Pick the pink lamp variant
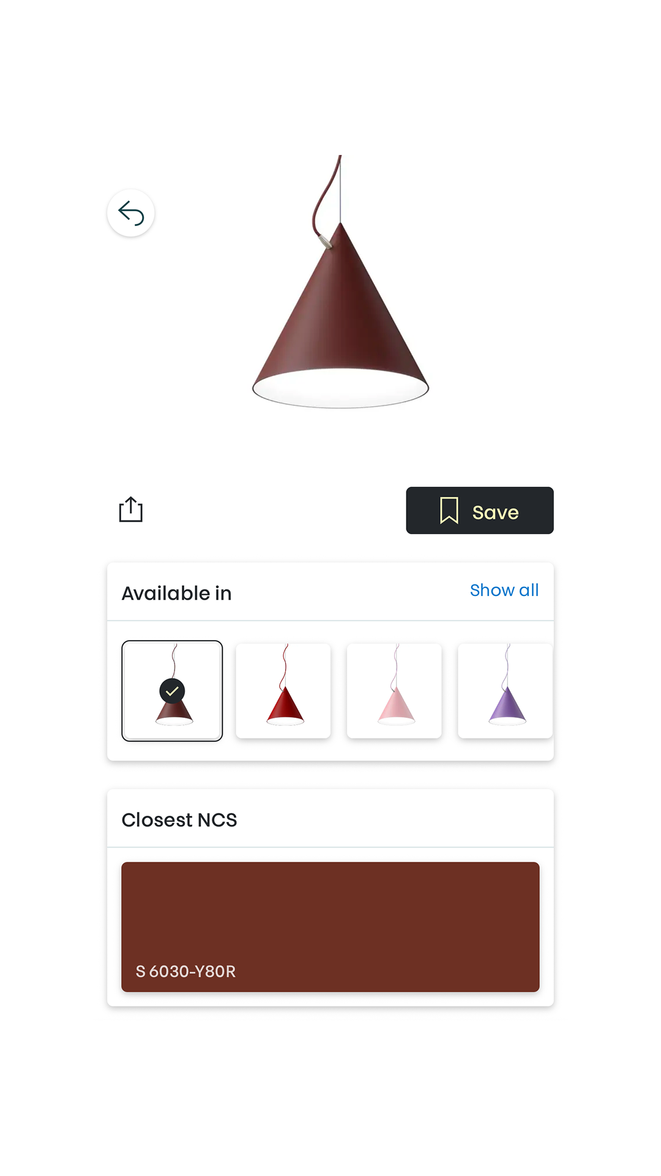The image size is (661, 1176). pyautogui.click(x=394, y=691)
